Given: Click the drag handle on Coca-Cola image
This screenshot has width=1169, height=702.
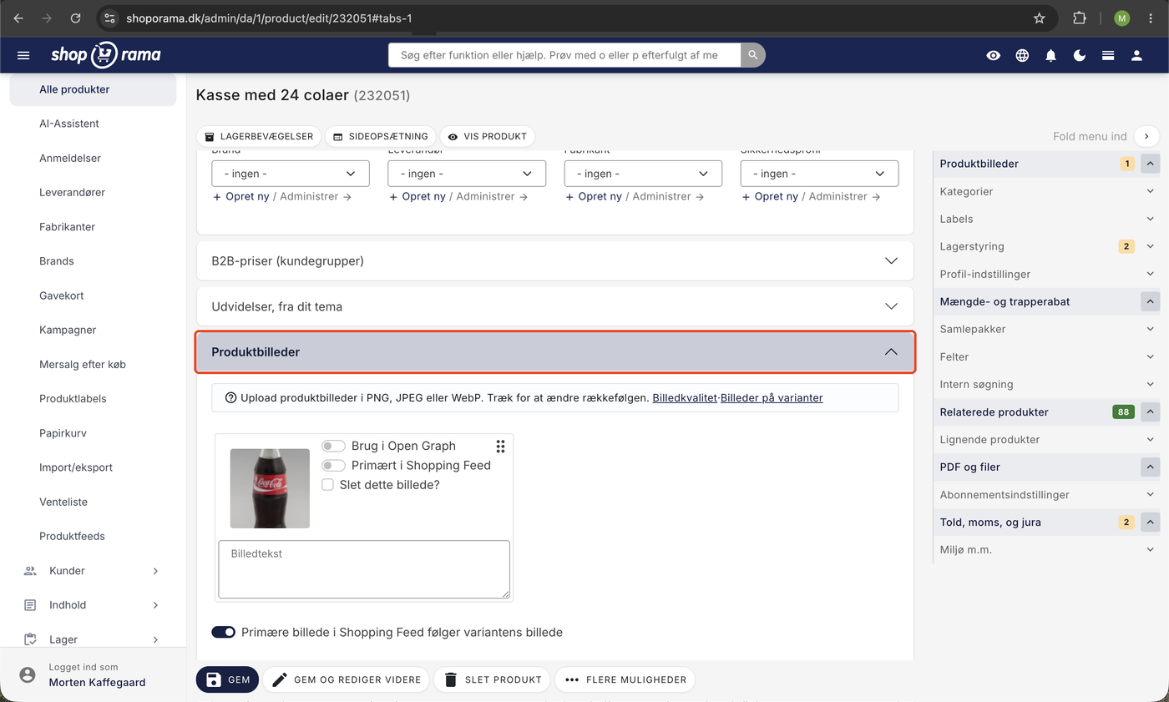Looking at the screenshot, I should pyautogui.click(x=500, y=447).
